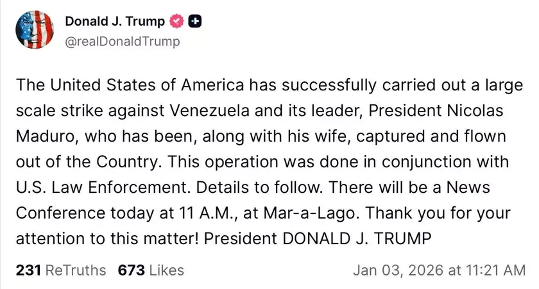The width and height of the screenshot is (539, 289).
Task: Click the black plus badge beside the name
Action: pos(196,21)
